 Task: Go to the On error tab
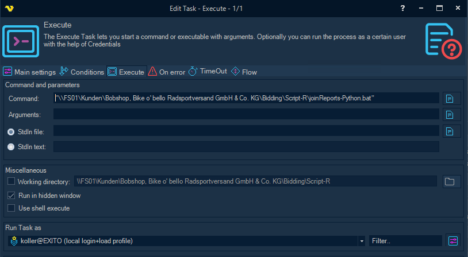(x=167, y=72)
